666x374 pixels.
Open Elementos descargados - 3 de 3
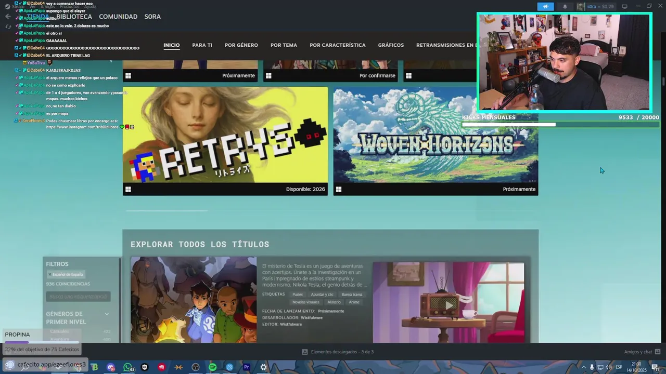click(342, 352)
